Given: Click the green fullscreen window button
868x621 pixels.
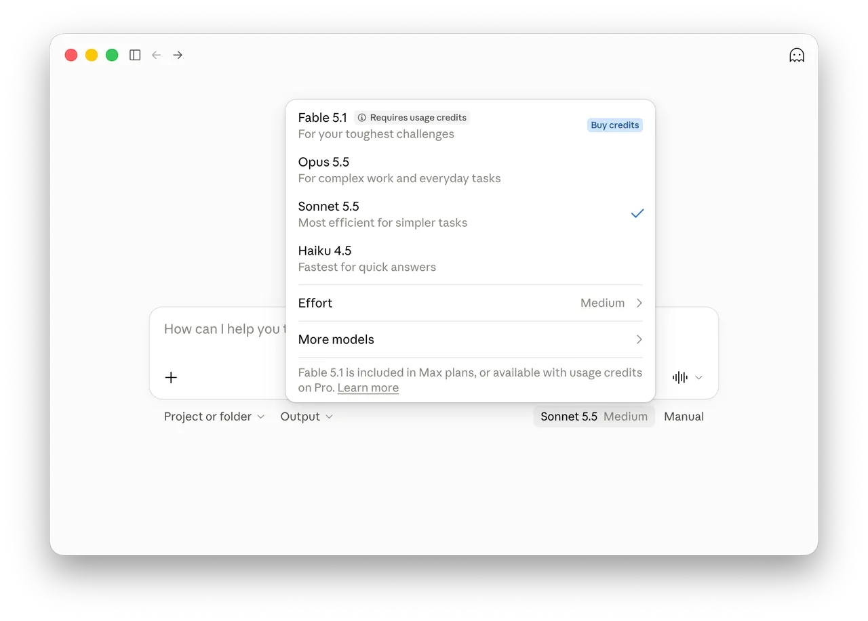Looking at the screenshot, I should pyautogui.click(x=112, y=55).
